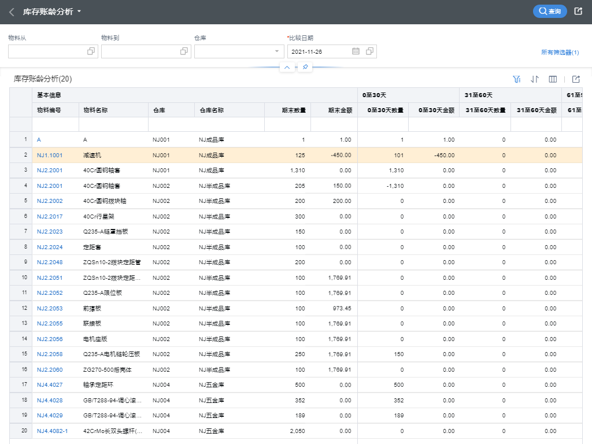This screenshot has height=444, width=592.
Task: Click the 查询 search button
Action: point(550,12)
